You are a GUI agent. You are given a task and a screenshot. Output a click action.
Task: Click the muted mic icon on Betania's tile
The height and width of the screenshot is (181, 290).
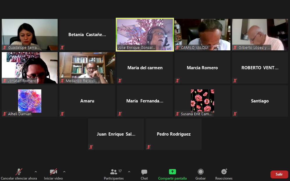coord(62,47)
